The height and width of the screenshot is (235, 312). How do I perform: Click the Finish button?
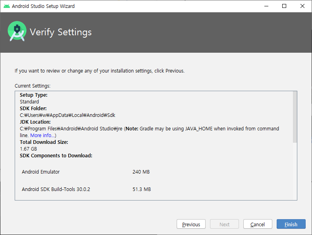pyautogui.click(x=291, y=224)
